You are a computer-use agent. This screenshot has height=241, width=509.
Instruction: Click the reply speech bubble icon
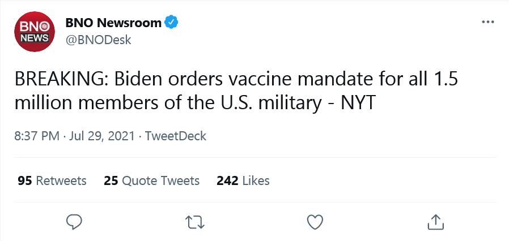click(74, 222)
